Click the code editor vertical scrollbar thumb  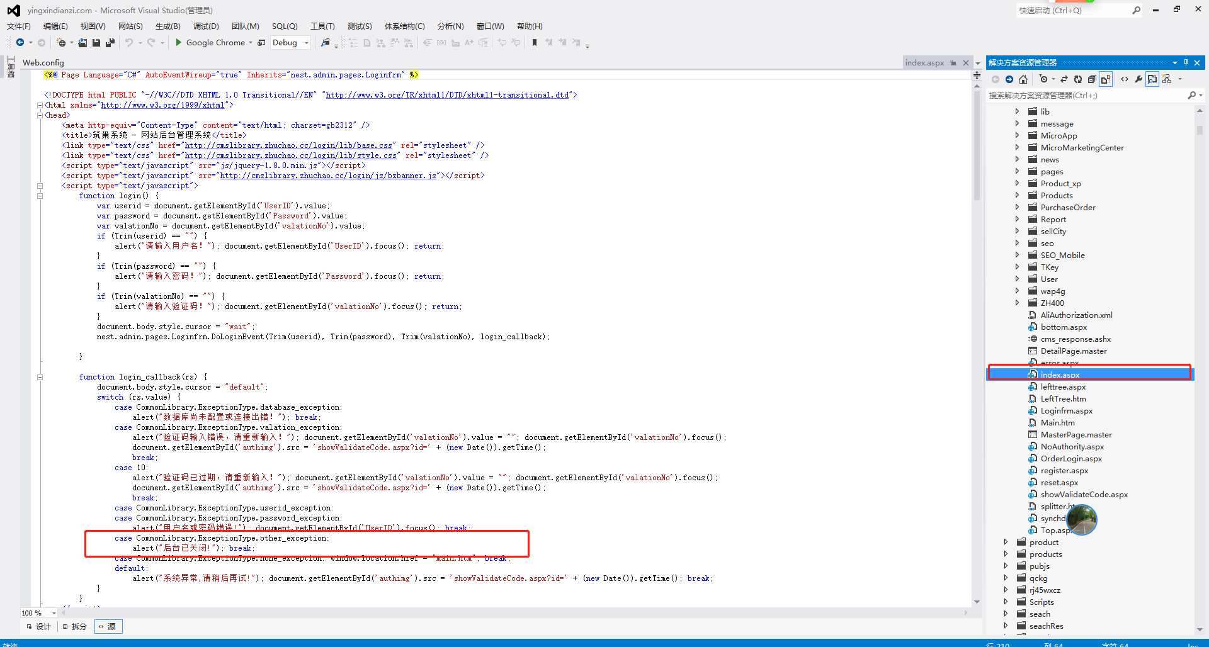click(x=977, y=146)
